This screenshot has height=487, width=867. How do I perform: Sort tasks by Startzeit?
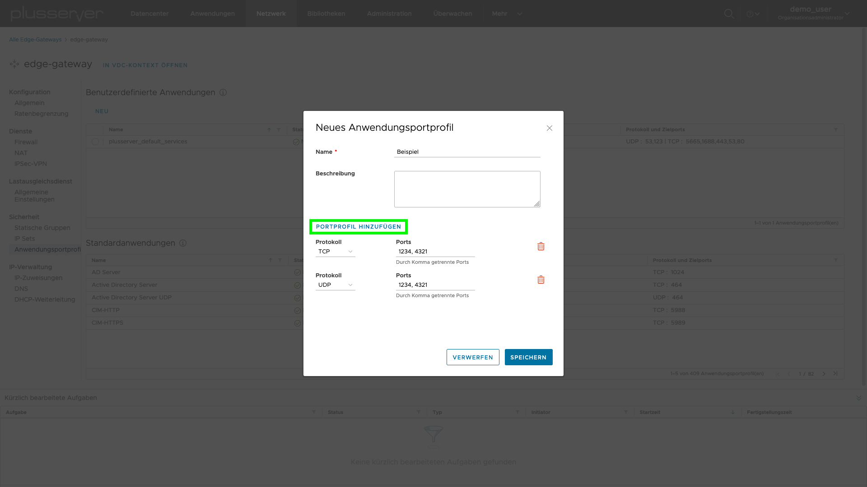pyautogui.click(x=733, y=412)
